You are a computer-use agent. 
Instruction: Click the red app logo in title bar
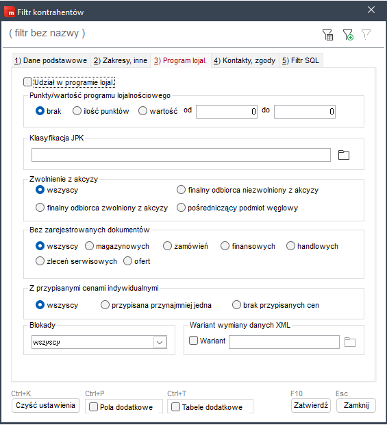[10, 12]
